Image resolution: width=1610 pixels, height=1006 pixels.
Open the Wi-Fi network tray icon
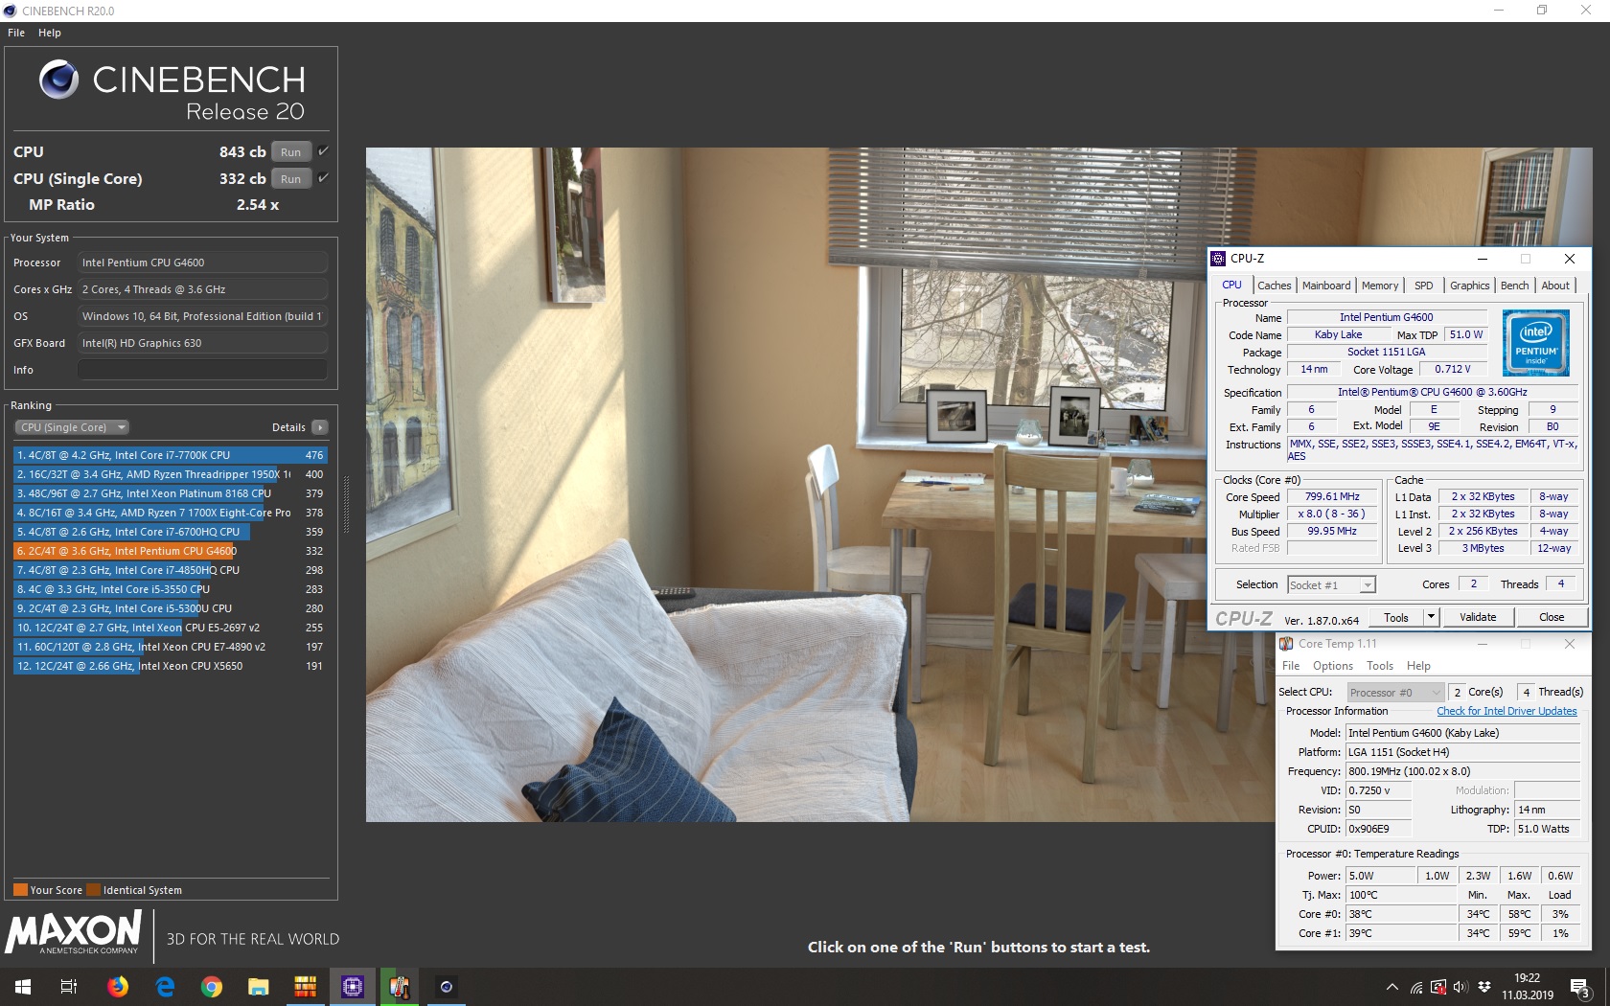point(1416,988)
